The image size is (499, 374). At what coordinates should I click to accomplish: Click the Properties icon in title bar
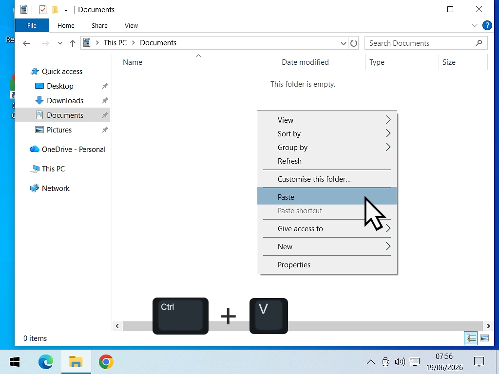[43, 10]
